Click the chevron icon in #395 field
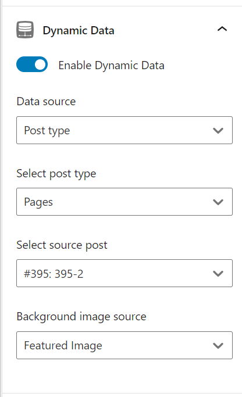Viewport: 242px width, 397px height. click(x=218, y=274)
